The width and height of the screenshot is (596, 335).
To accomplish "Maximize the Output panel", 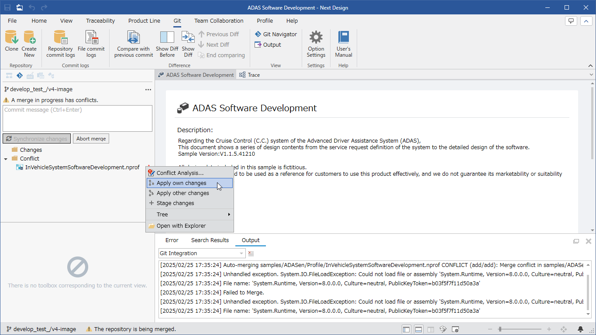I will coord(576,241).
